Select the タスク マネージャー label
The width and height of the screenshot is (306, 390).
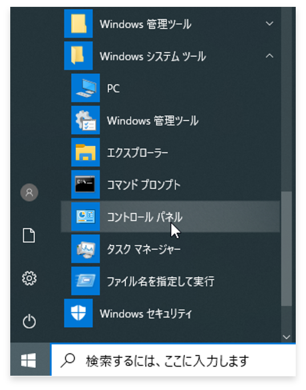(144, 249)
